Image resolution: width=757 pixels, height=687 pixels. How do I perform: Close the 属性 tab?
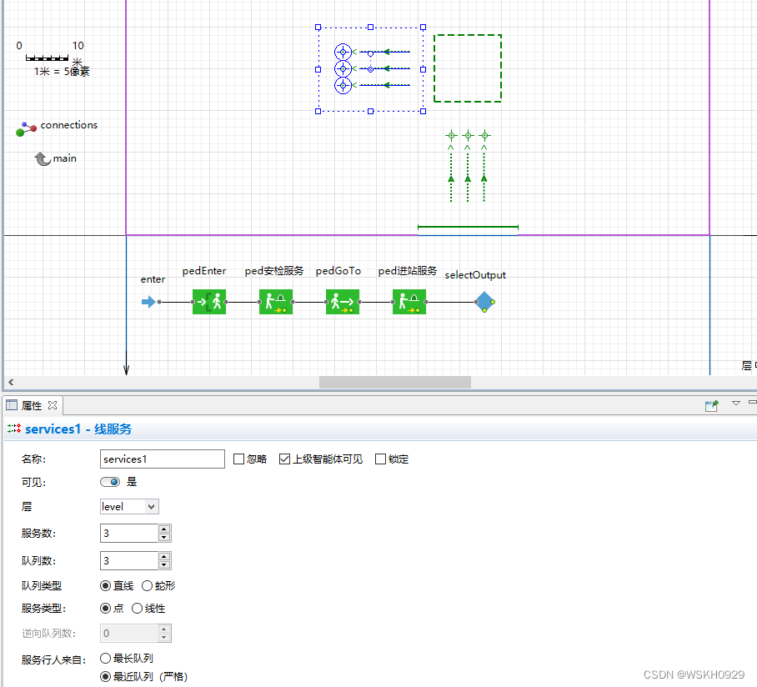[53, 405]
